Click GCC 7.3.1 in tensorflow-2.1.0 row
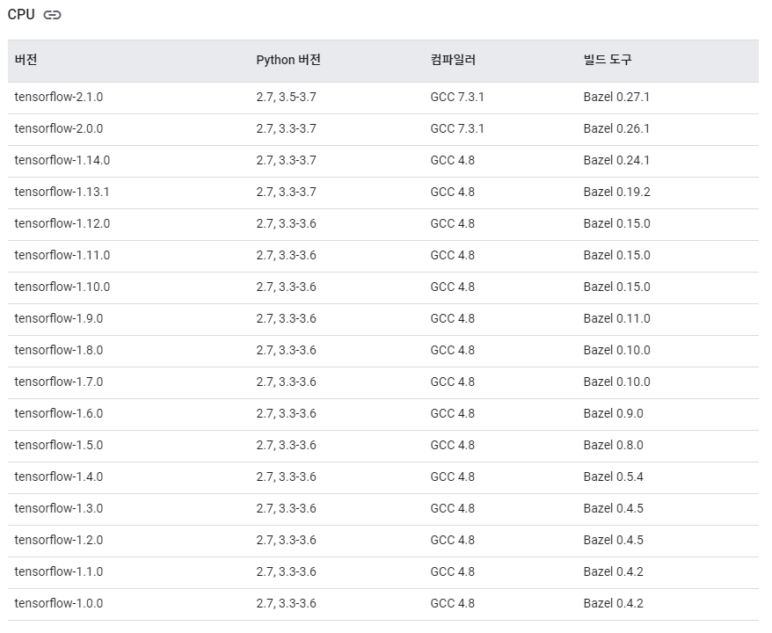 (457, 97)
